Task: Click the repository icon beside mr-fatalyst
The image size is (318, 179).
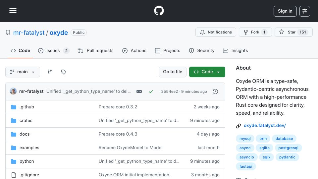Action: coord(8,33)
